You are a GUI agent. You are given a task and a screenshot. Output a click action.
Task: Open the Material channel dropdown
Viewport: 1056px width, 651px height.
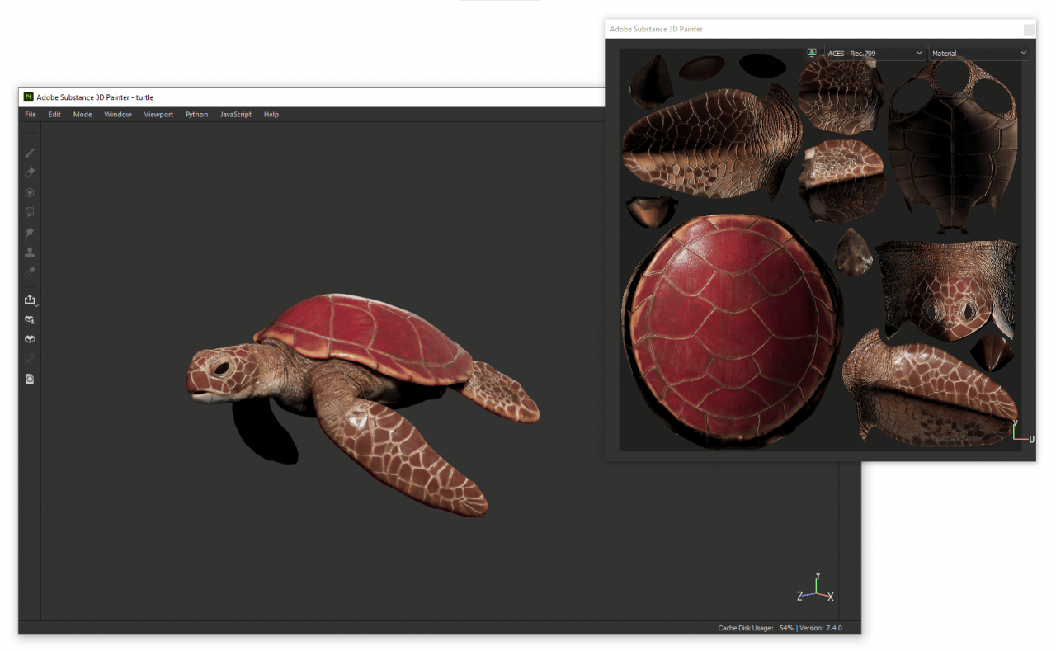click(x=979, y=53)
